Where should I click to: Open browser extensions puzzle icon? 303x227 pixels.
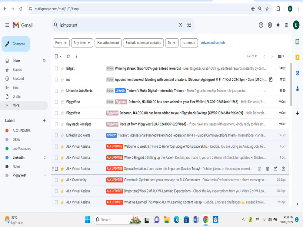coord(278,9)
